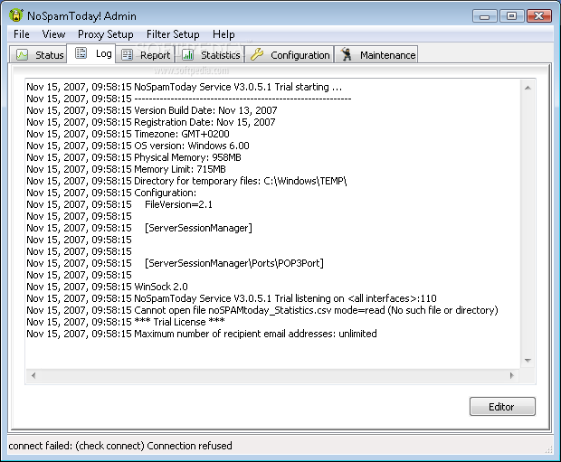The width and height of the screenshot is (561, 462).
Task: Close the NoSpamToday Admin window
Action: [x=538, y=16]
